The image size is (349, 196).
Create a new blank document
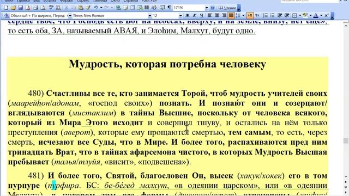[6, 8]
